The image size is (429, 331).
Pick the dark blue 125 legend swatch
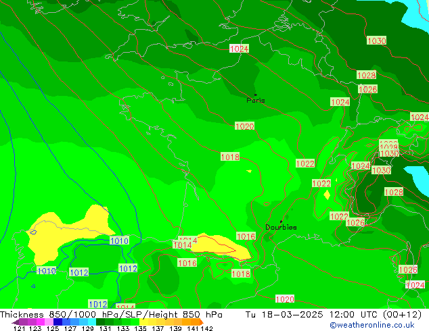click(x=58, y=322)
